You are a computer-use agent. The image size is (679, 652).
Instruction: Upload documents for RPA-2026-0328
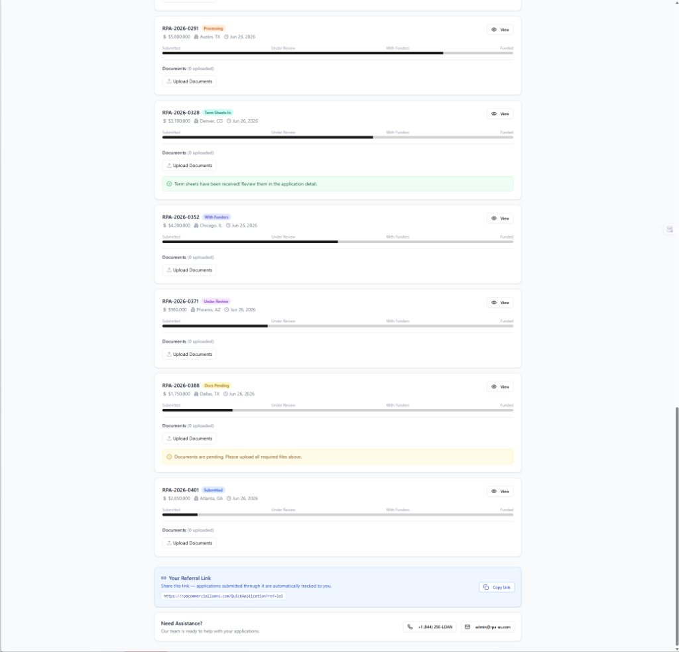pyautogui.click(x=189, y=166)
